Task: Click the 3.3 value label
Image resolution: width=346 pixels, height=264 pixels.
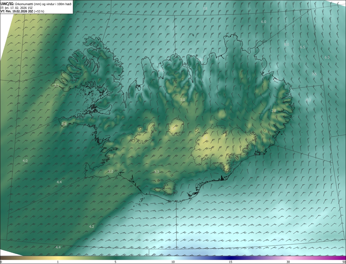Action: (157, 172)
